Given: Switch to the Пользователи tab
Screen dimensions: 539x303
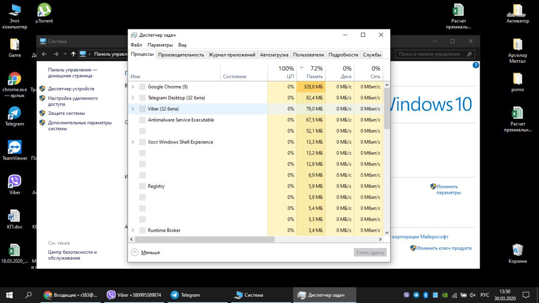Looking at the screenshot, I should point(309,55).
